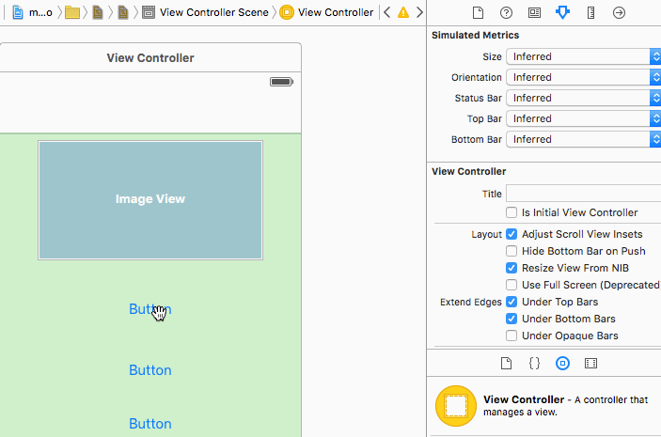This screenshot has width=661, height=437.
Task: Open the Size inspector ruler icon
Action: pos(590,13)
